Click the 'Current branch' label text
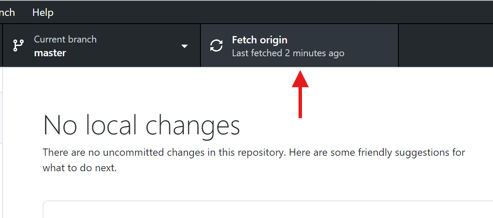The width and height of the screenshot is (493, 218). 65,39
